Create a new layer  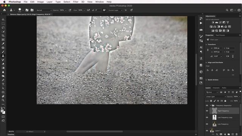[x=233, y=134]
